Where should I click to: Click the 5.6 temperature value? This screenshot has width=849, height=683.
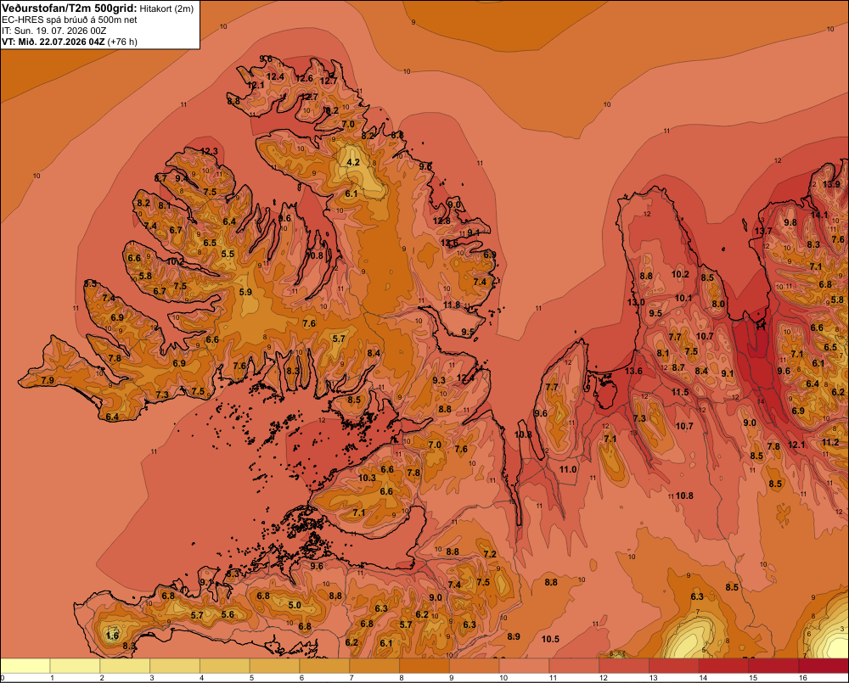coord(228,614)
